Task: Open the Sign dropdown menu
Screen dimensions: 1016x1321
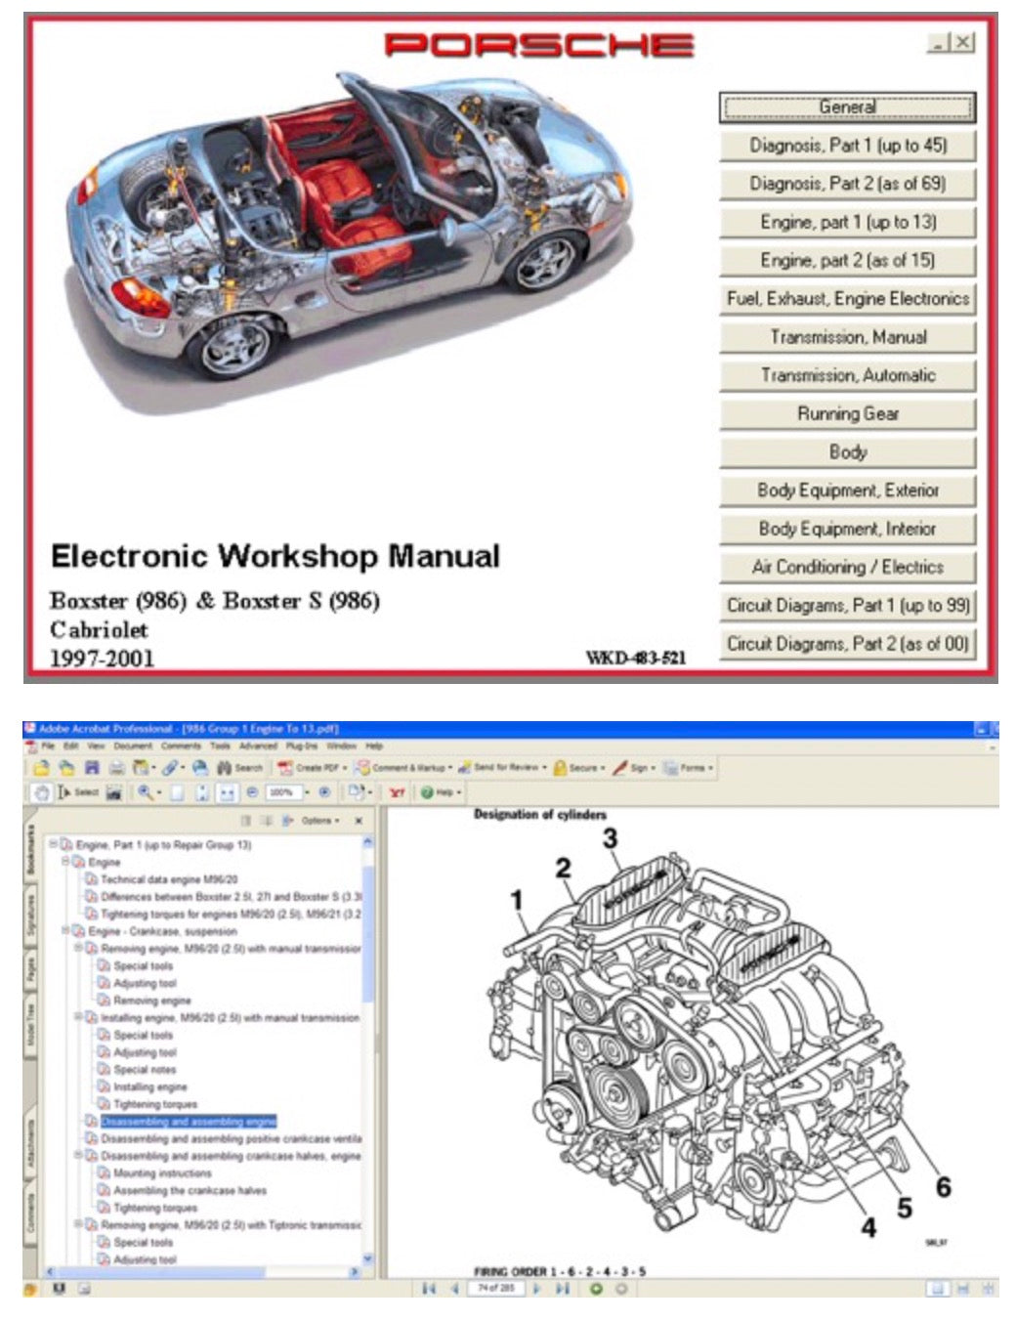Action: (634, 768)
